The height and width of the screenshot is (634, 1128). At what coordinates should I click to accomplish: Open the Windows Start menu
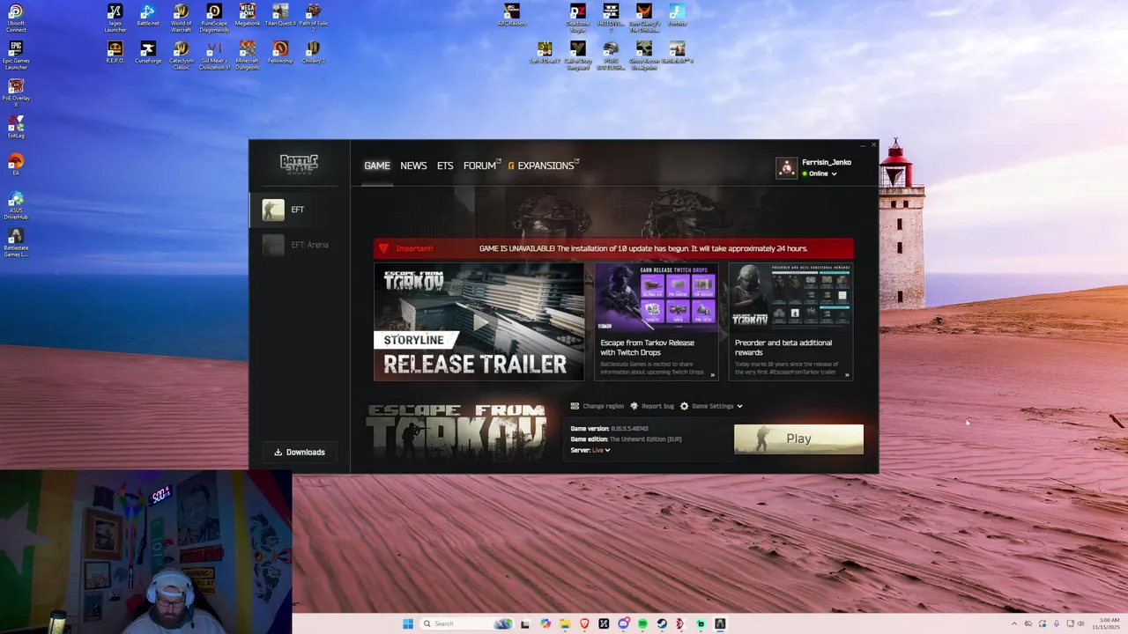pyautogui.click(x=408, y=623)
